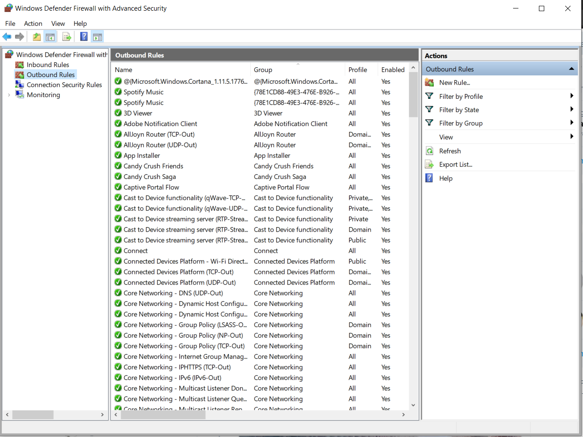Click Filter by State text
The height and width of the screenshot is (437, 583).
tap(459, 110)
